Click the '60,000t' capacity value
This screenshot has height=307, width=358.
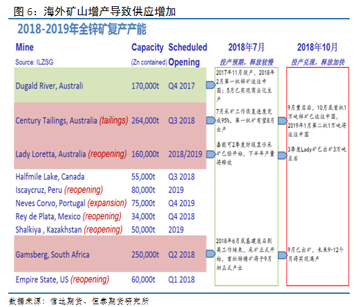coord(143,279)
